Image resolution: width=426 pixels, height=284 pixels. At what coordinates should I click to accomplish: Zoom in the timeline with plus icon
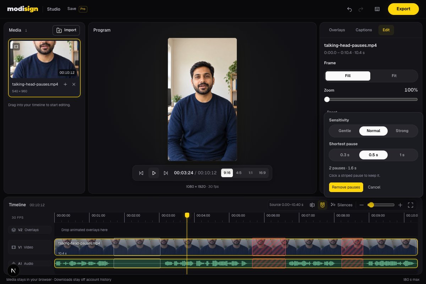[400, 205]
